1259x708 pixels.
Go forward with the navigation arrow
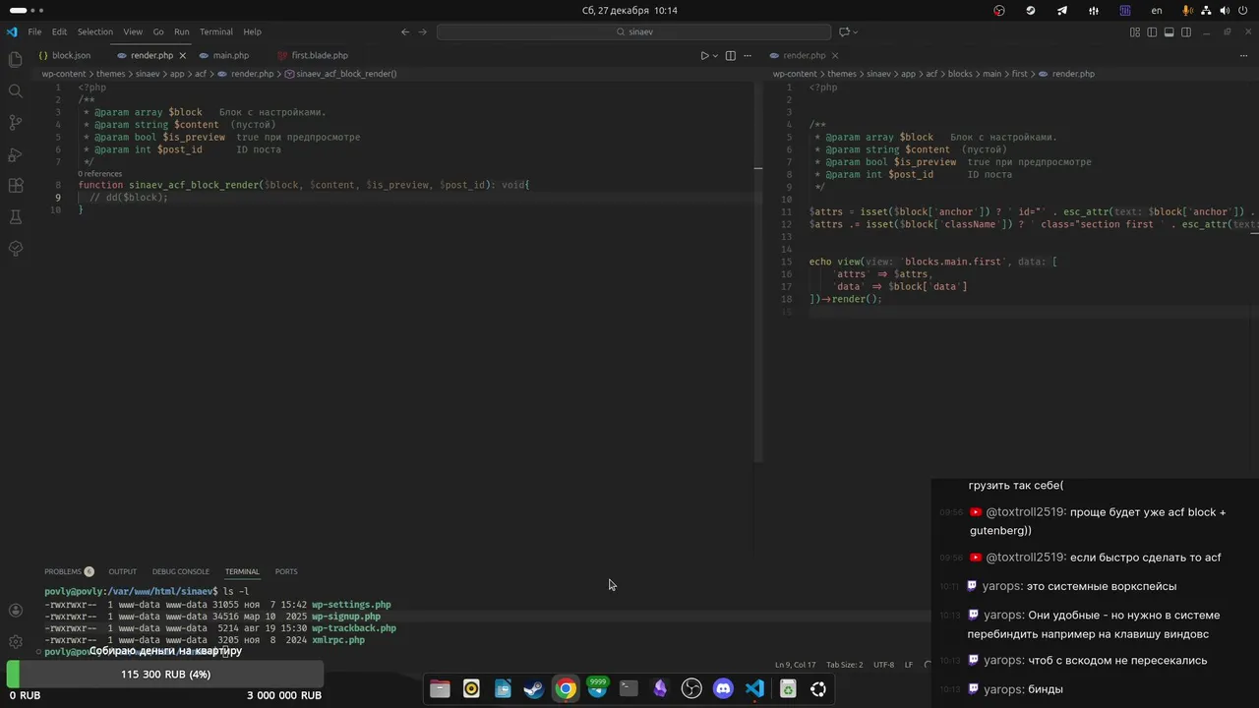423,31
